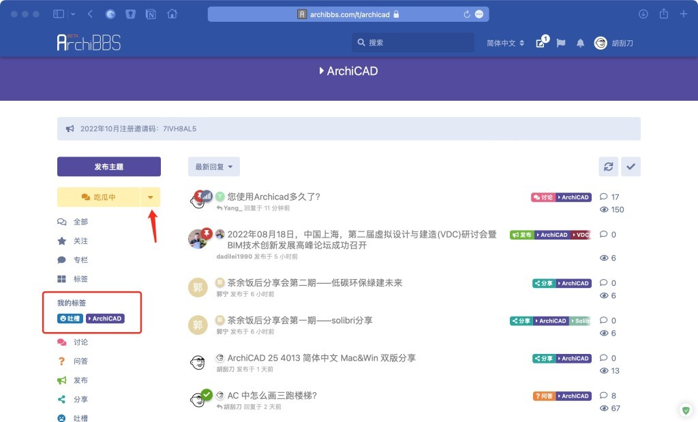
Task: Click the flag icon in the header
Action: pyautogui.click(x=561, y=43)
